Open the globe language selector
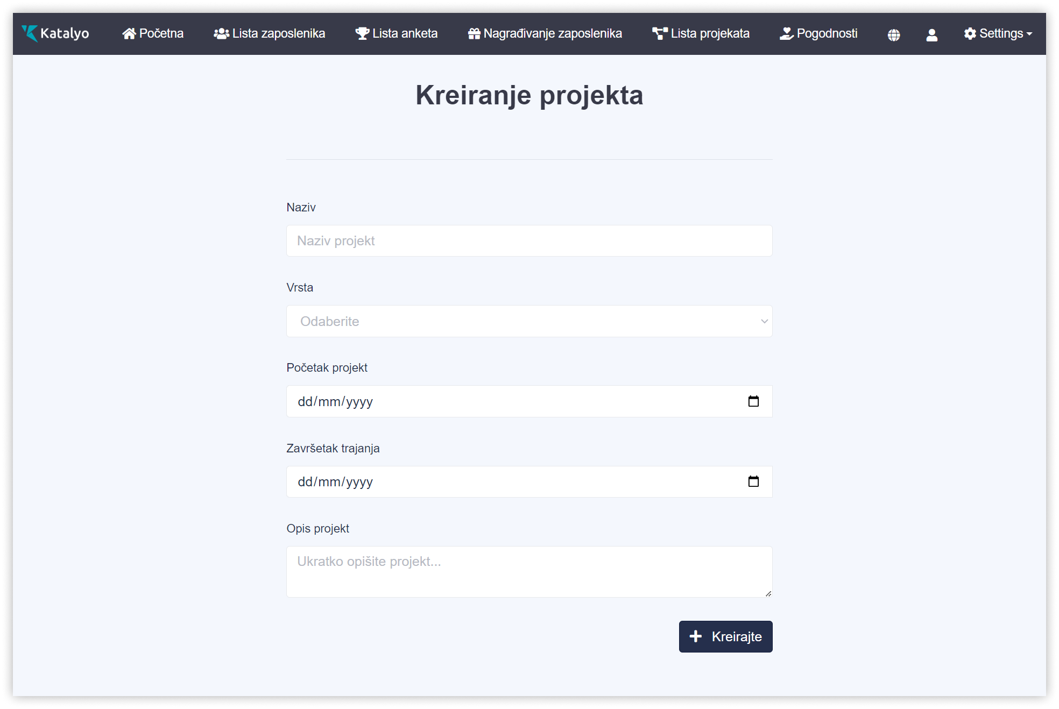Viewport: 1059px width, 709px height. tap(894, 35)
